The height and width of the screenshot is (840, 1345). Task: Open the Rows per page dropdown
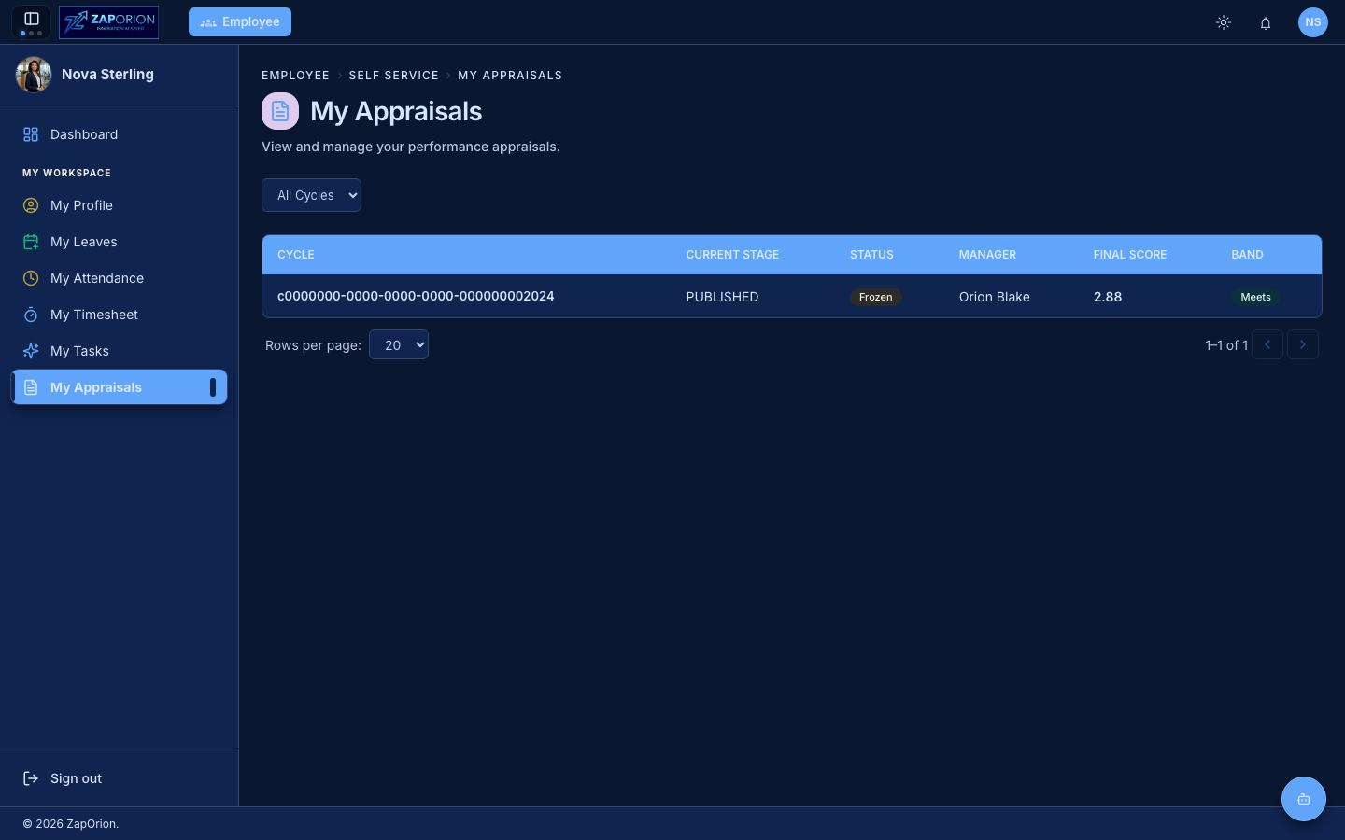coord(399,344)
